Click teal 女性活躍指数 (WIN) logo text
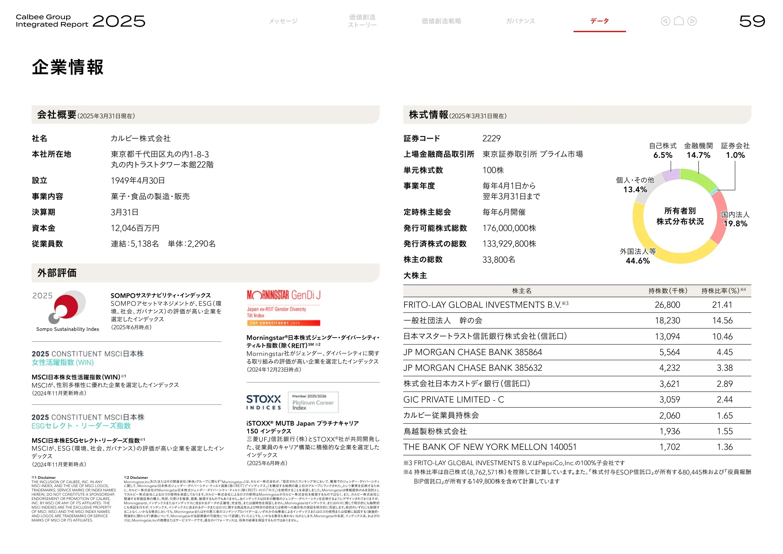The width and height of the screenshot is (783, 554). pos(63,363)
